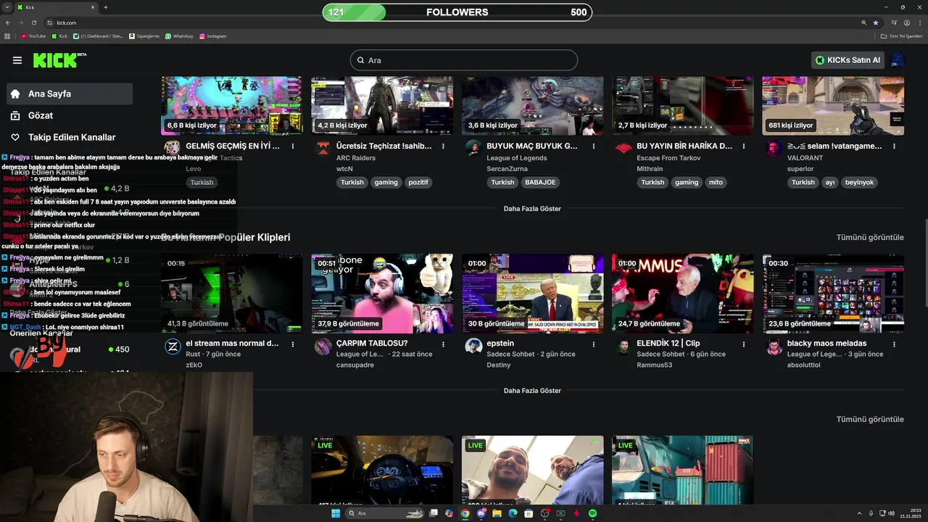Click the mito tag on Mithrain stream
The image size is (928, 522).
716,183
